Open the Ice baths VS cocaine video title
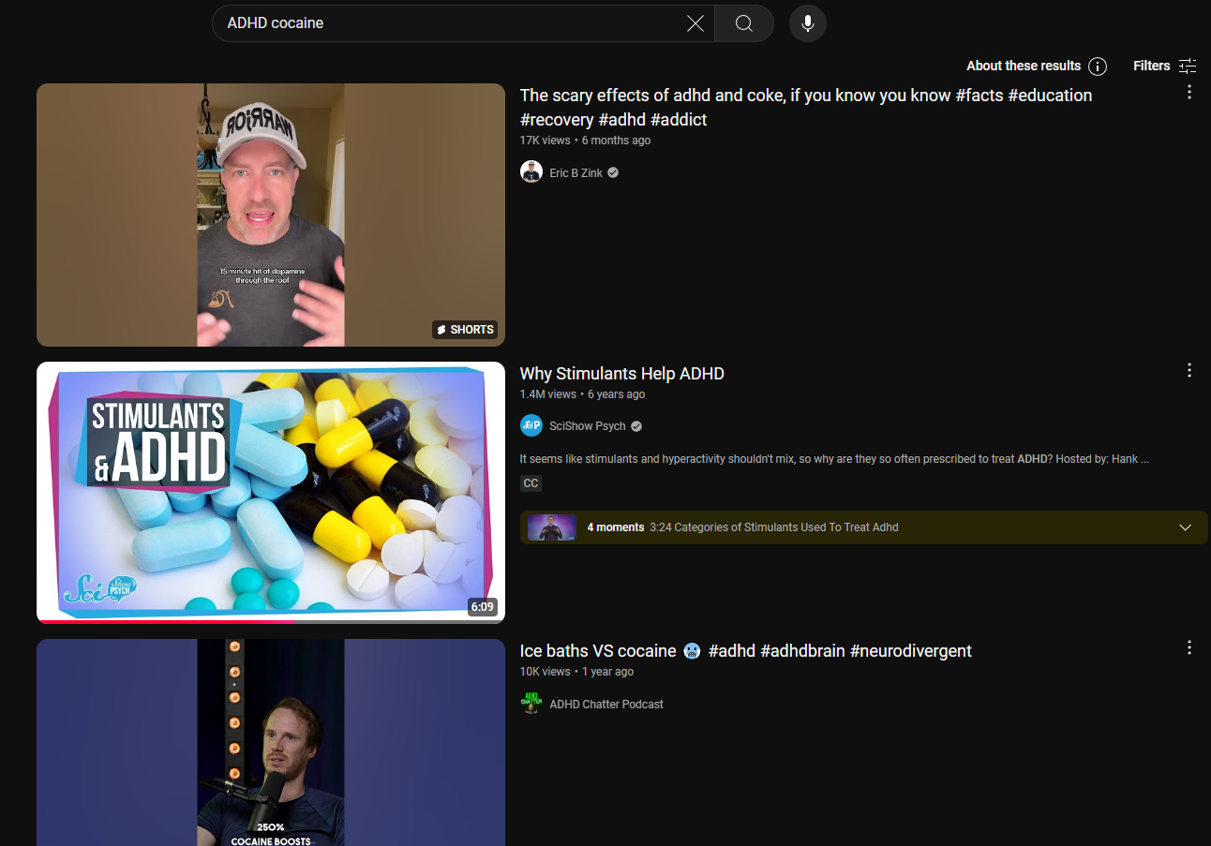1211x846 pixels. tap(746, 651)
